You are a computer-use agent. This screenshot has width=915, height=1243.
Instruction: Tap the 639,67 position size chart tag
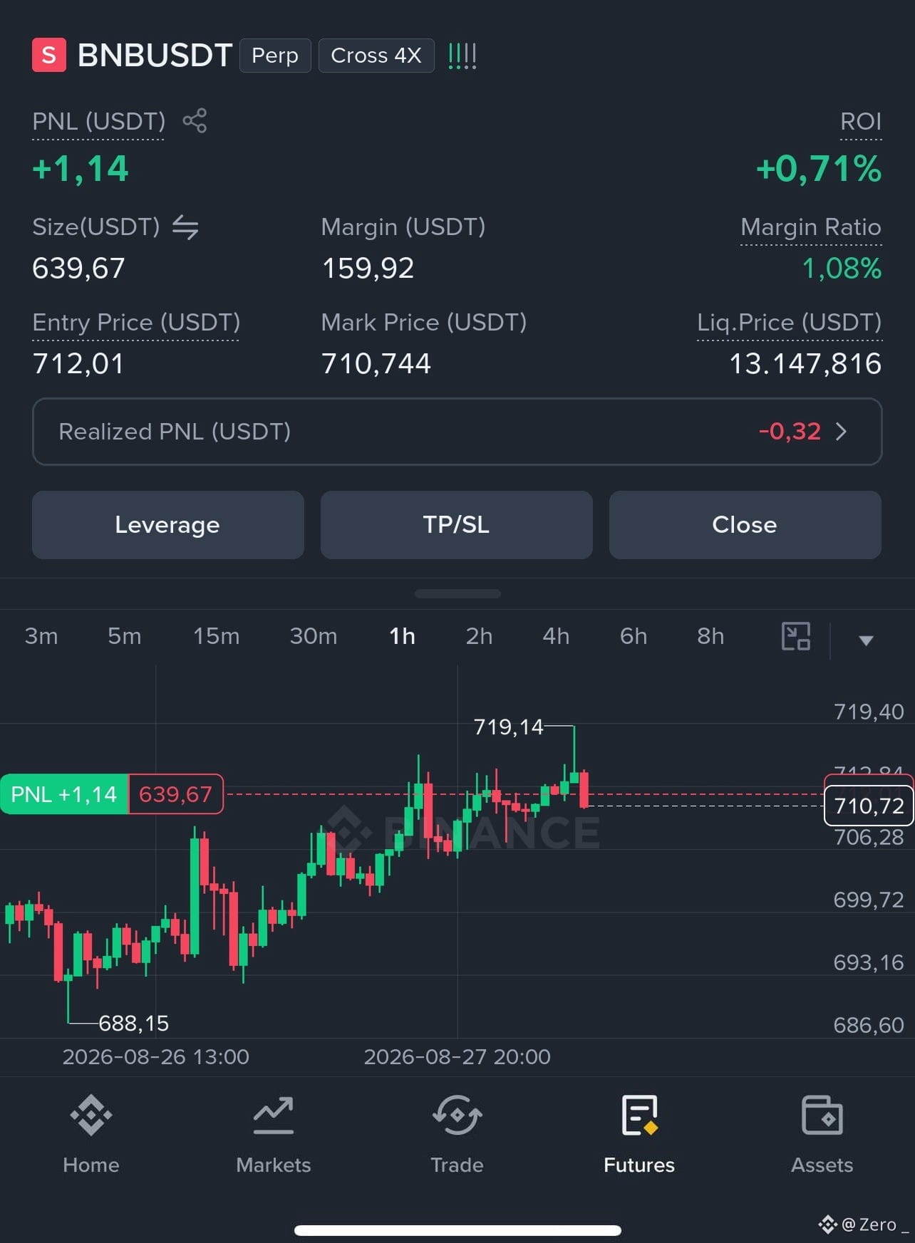pos(176,794)
